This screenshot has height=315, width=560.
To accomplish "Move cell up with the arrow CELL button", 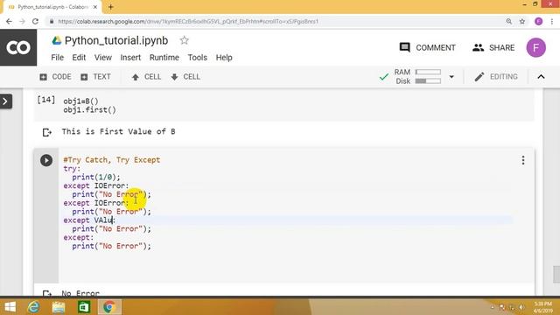I will [146, 77].
